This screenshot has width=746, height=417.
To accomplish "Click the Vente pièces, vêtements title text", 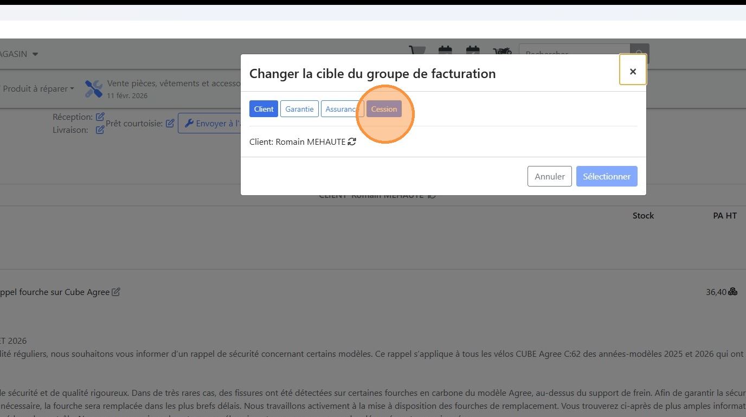I will [174, 84].
